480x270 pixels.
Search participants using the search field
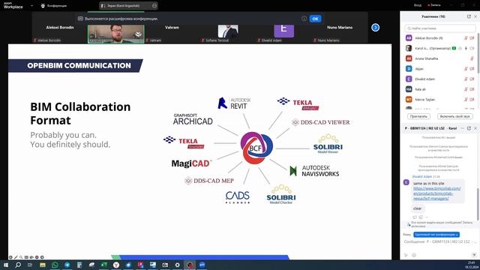[440, 28]
